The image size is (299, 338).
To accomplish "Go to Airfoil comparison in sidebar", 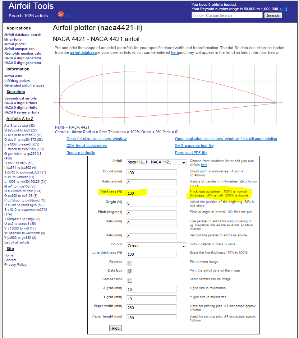I will click(x=19, y=49).
